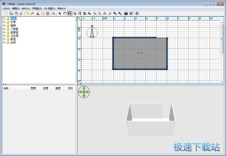This screenshot has width=226, height=156.
Task: Click the Cut scissors icon
Action: (38, 13)
